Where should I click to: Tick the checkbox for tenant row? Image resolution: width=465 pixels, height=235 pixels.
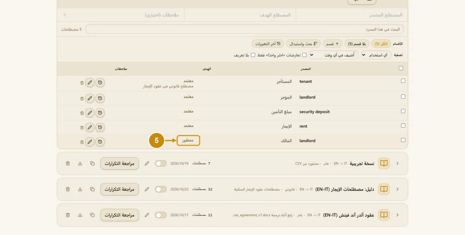click(403, 81)
